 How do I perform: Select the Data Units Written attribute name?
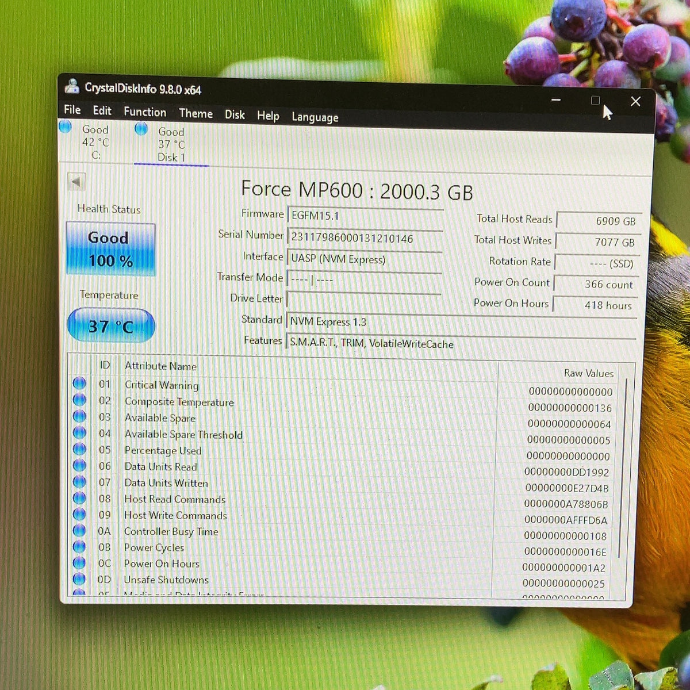pyautogui.click(x=166, y=483)
